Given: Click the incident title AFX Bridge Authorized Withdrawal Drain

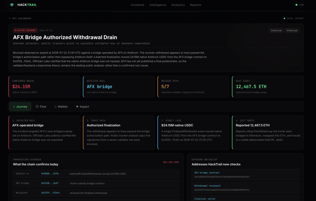Looking at the screenshot, I should 65,37.
